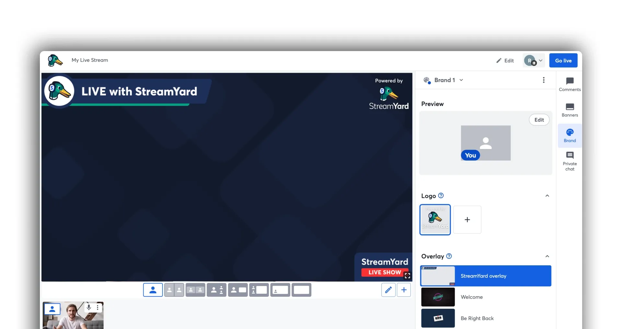
Task: Collapse the Overlay section
Action: tap(547, 256)
